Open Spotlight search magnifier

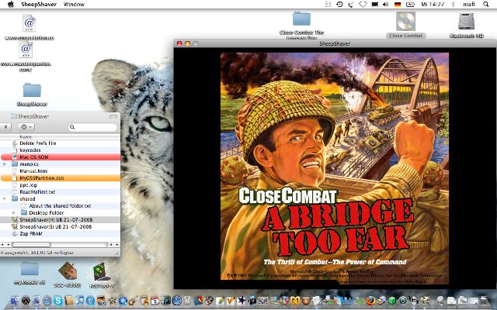(x=485, y=4)
